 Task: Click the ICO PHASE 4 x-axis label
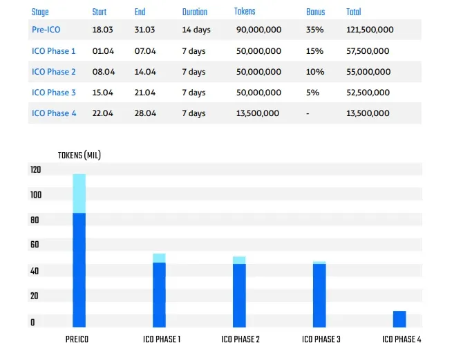[402, 339]
